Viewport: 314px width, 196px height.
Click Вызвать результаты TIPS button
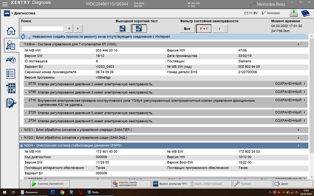point(172,184)
